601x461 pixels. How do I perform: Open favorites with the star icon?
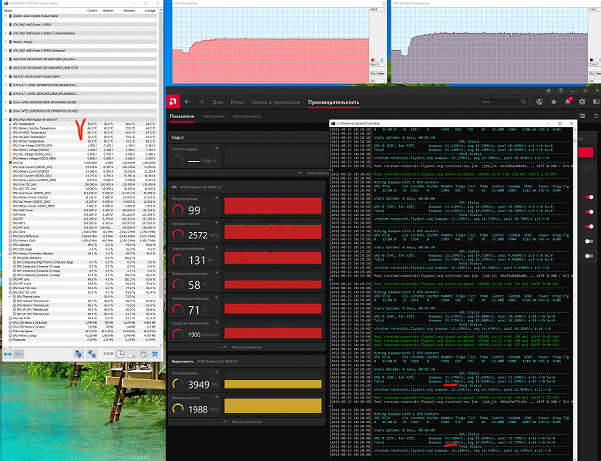[553, 102]
